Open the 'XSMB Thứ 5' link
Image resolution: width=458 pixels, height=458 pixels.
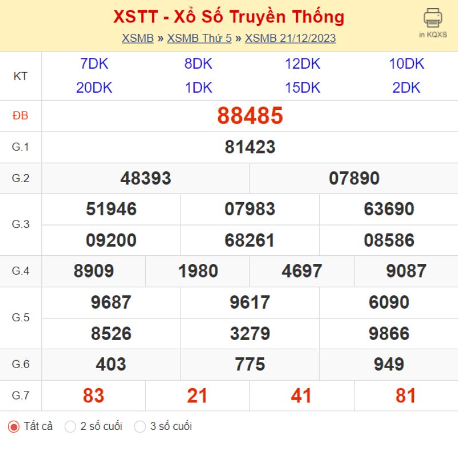tap(199, 38)
